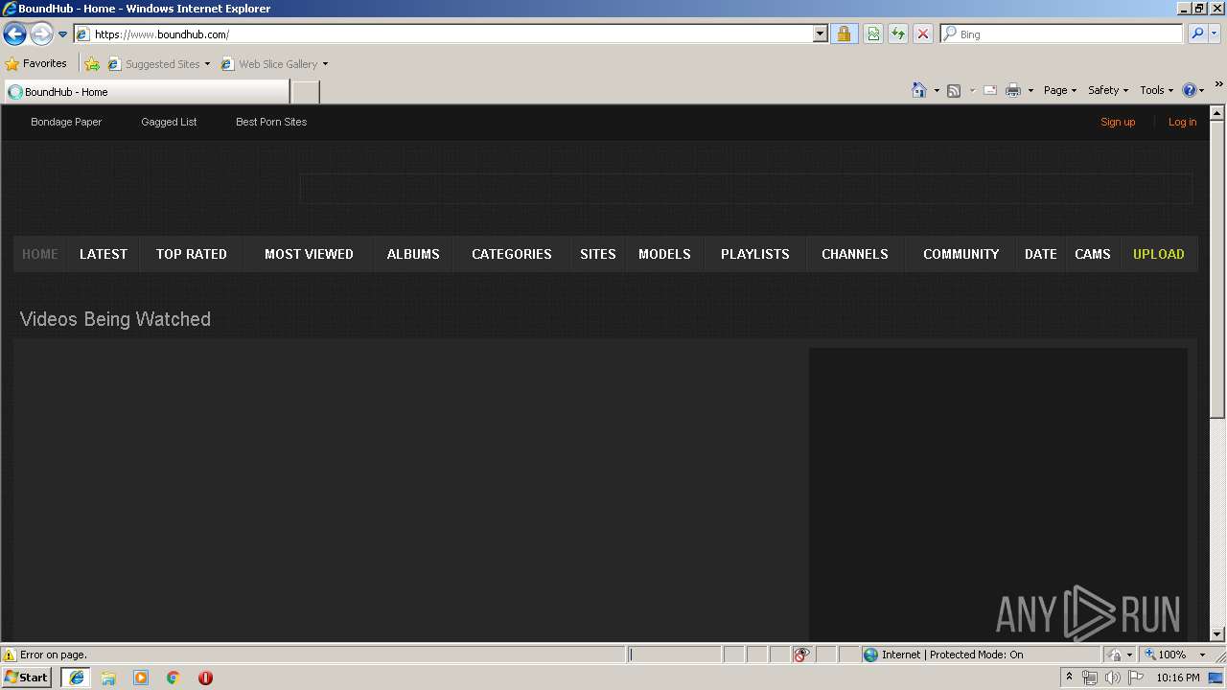The height and width of the screenshot is (690, 1227).
Task: Click the system tray volume icon
Action: click(1112, 678)
